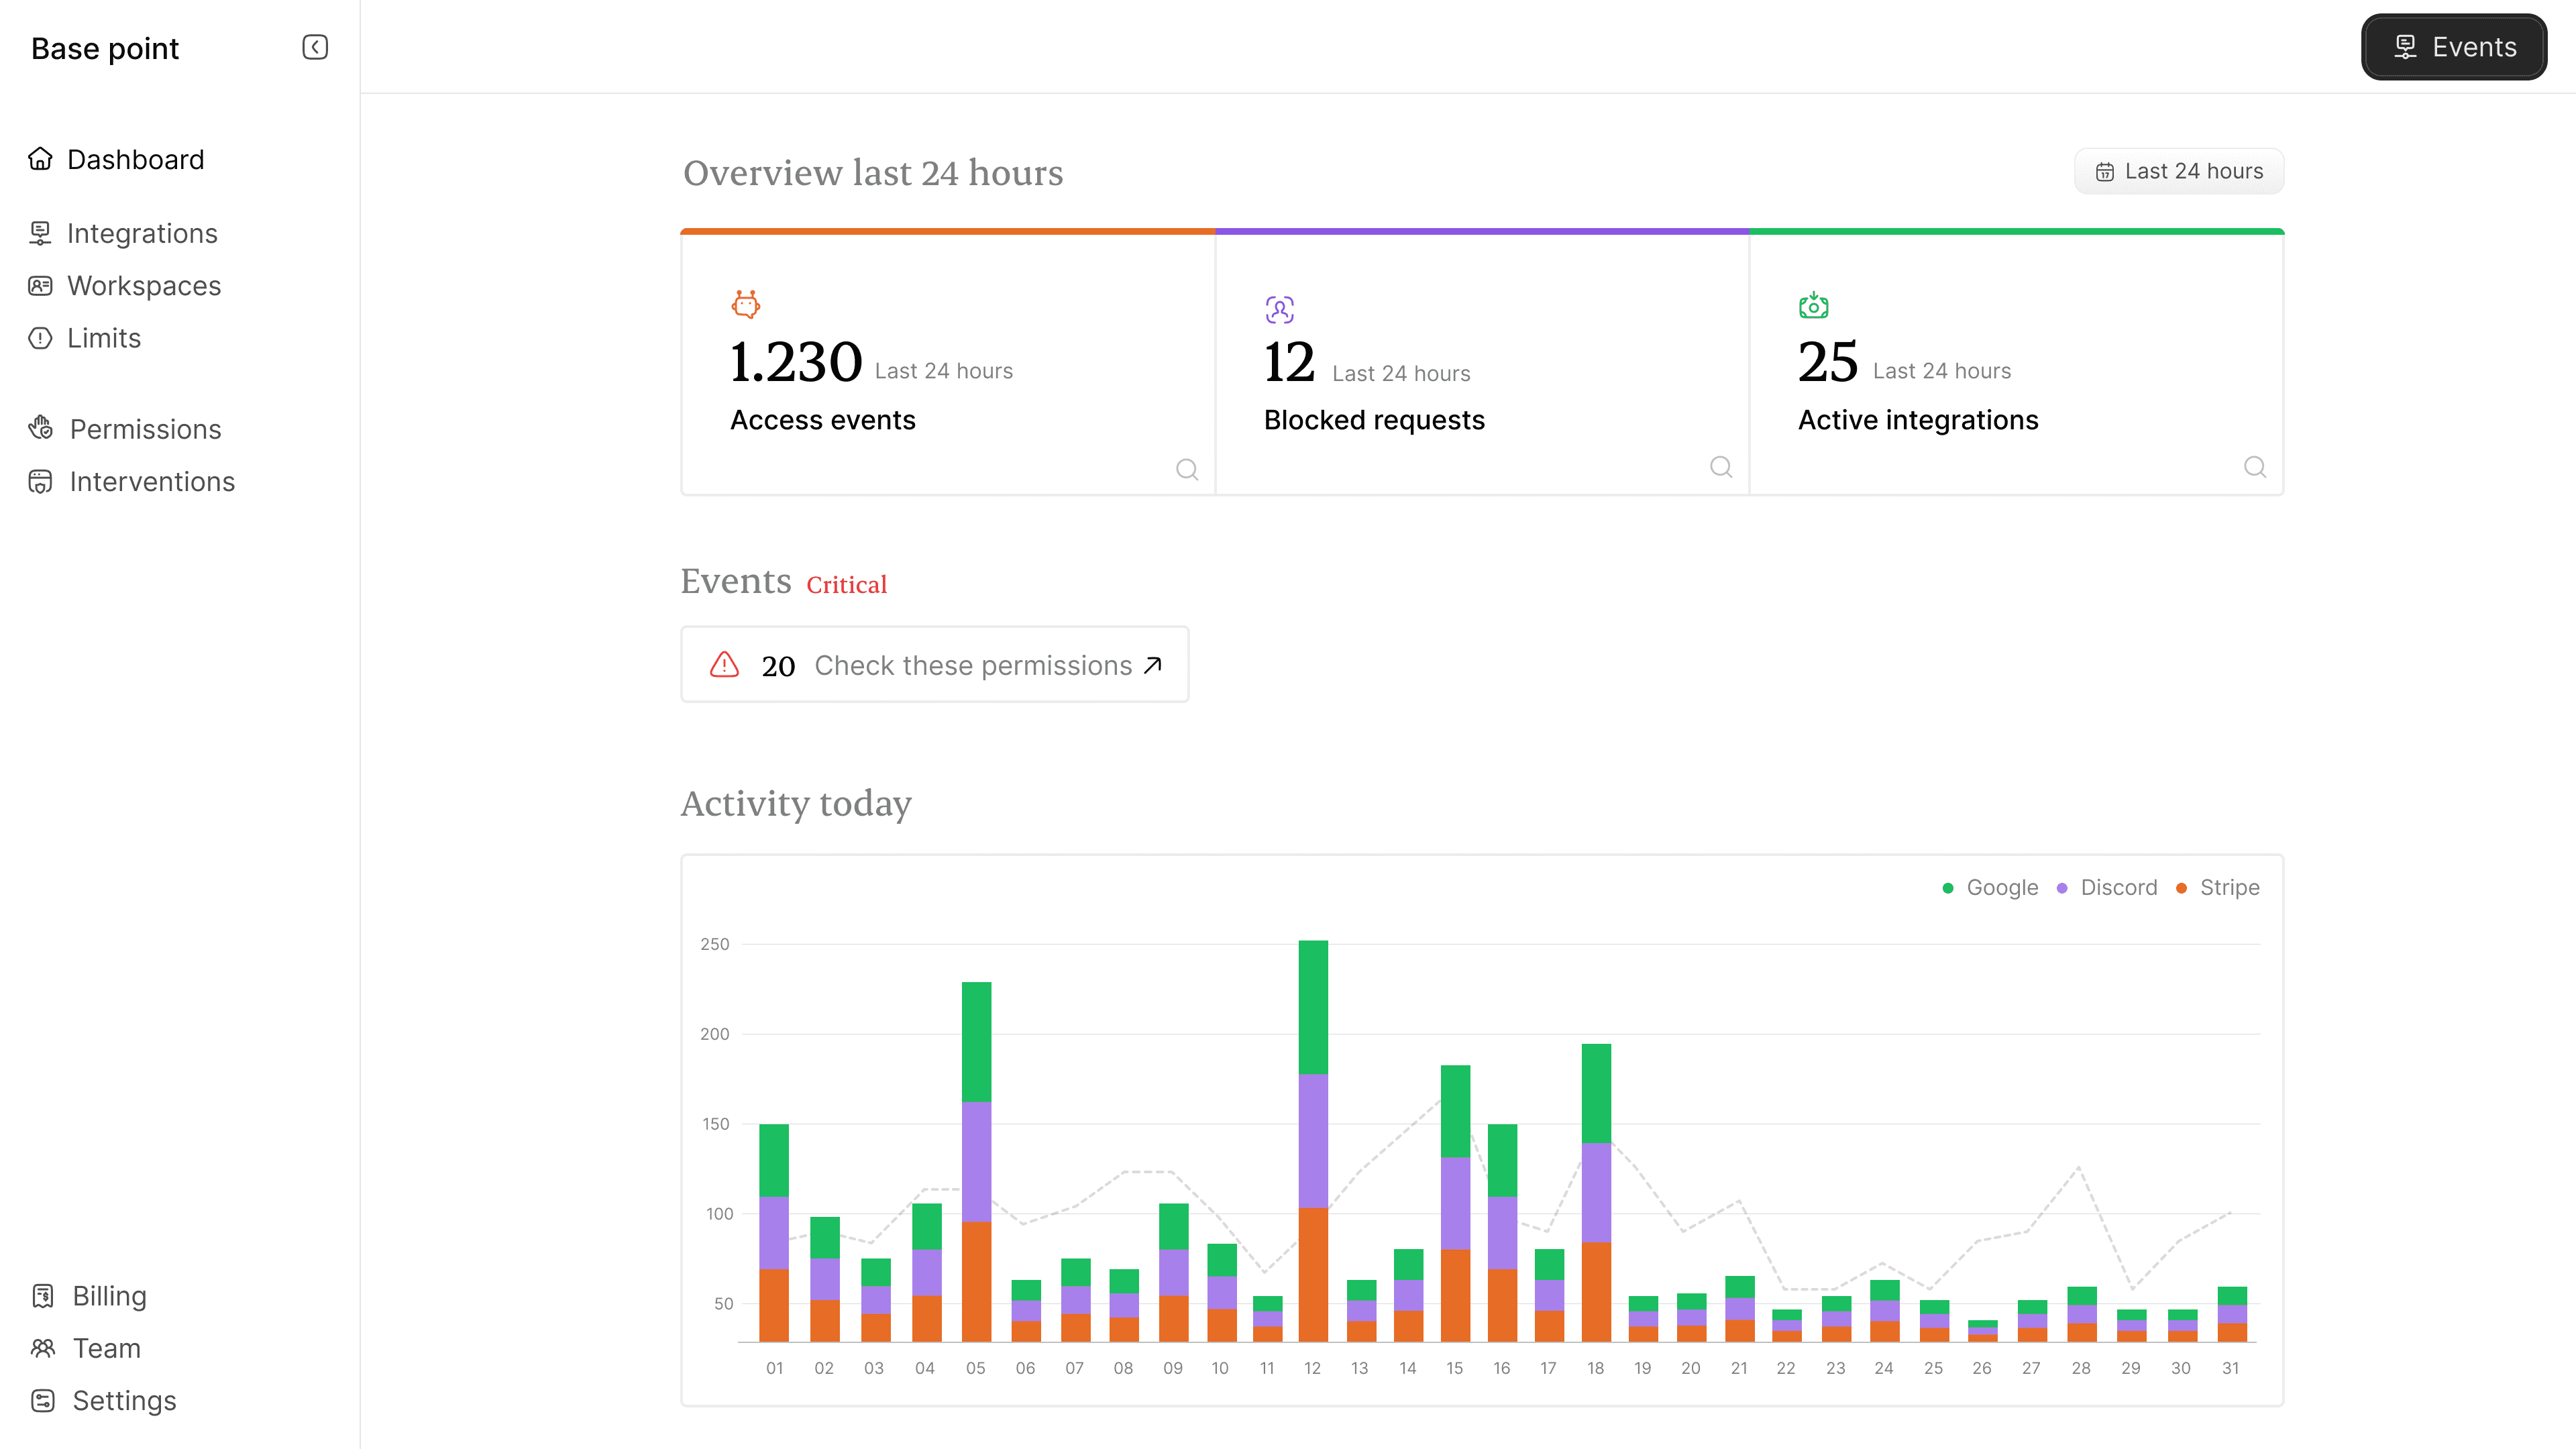Image resolution: width=2576 pixels, height=1449 pixels.
Task: Open Interventions from the sidebar
Action: tap(152, 482)
